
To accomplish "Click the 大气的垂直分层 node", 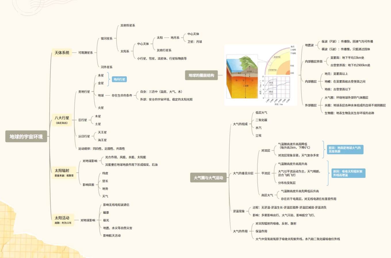I will (x=243, y=173).
